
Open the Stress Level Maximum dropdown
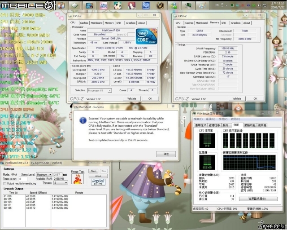tap(44, 175)
